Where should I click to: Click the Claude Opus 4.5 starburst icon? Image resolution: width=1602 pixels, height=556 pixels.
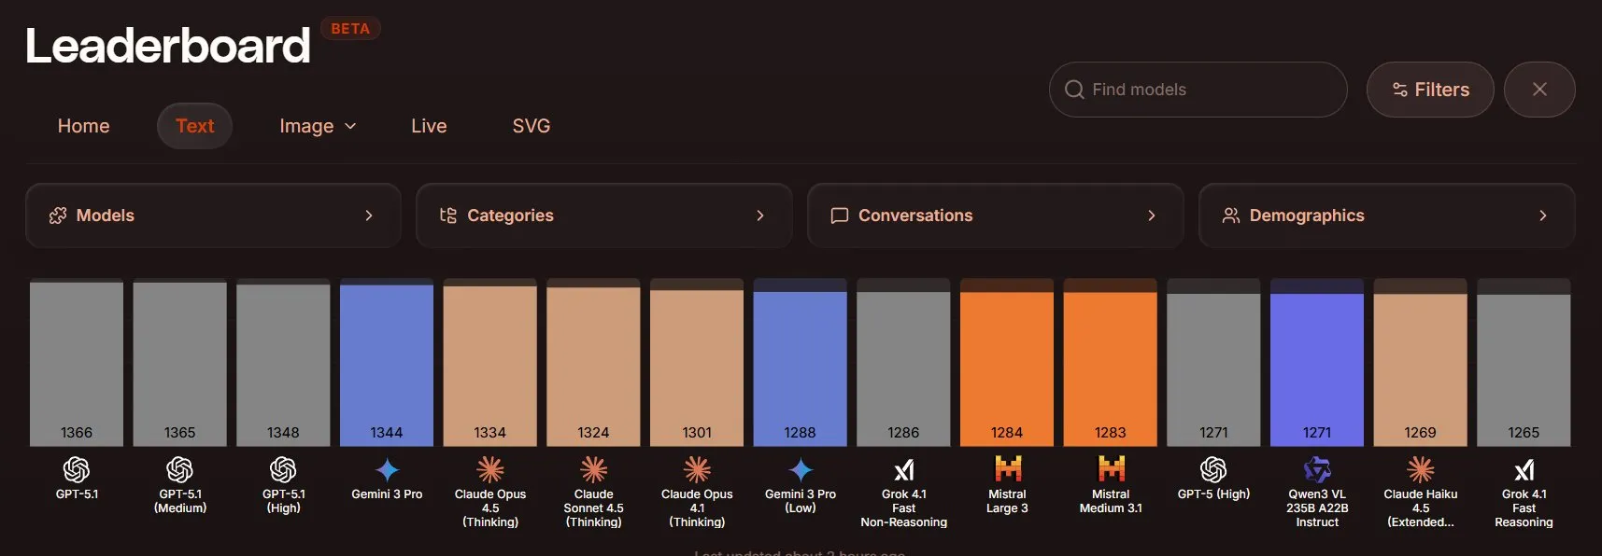[489, 469]
